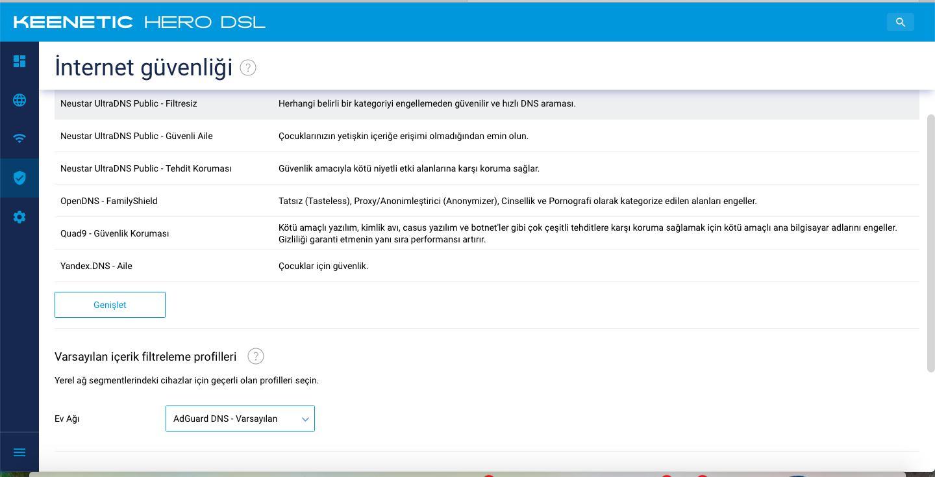Expand the sidebar with hamburger menu icon
Image resolution: width=935 pixels, height=477 pixels.
click(19, 452)
